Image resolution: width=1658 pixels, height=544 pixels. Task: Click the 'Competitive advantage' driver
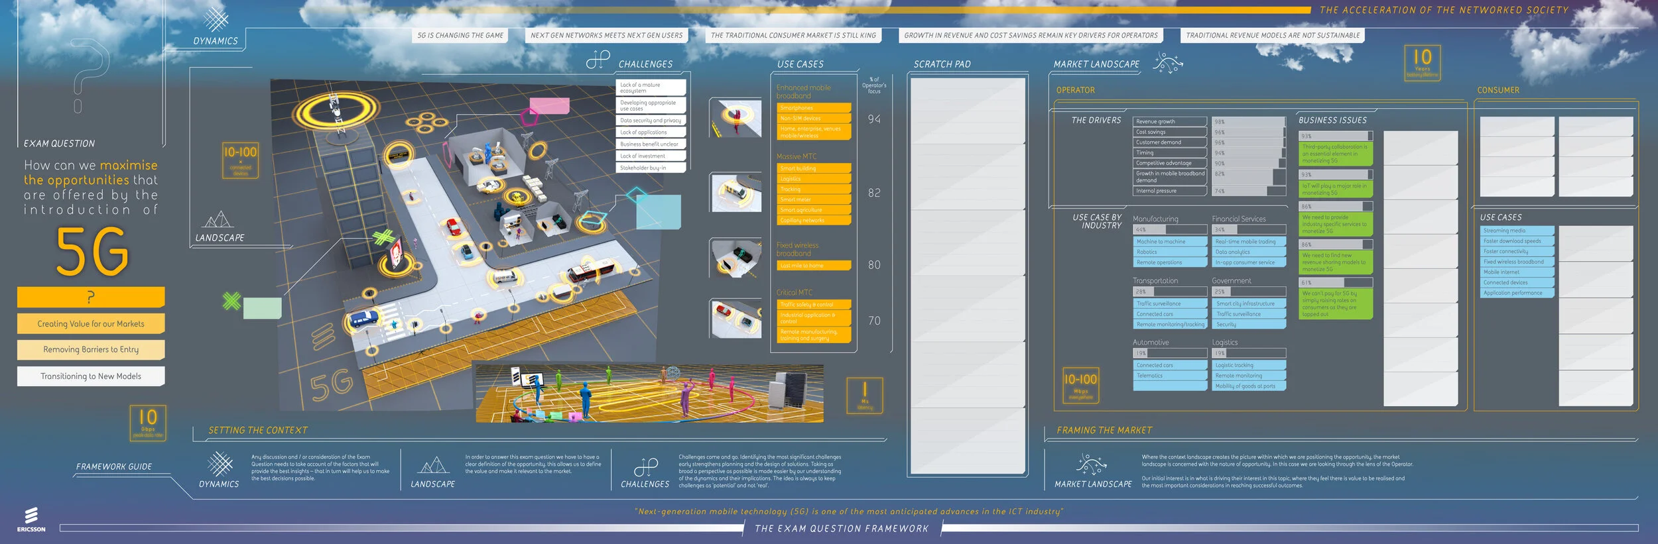coord(1169,163)
